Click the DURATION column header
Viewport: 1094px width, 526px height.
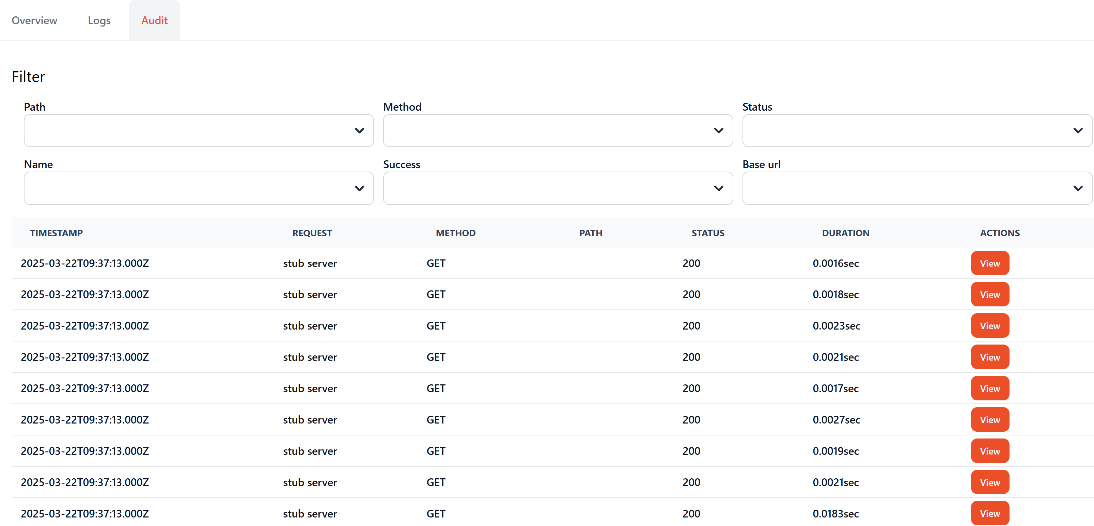point(845,233)
